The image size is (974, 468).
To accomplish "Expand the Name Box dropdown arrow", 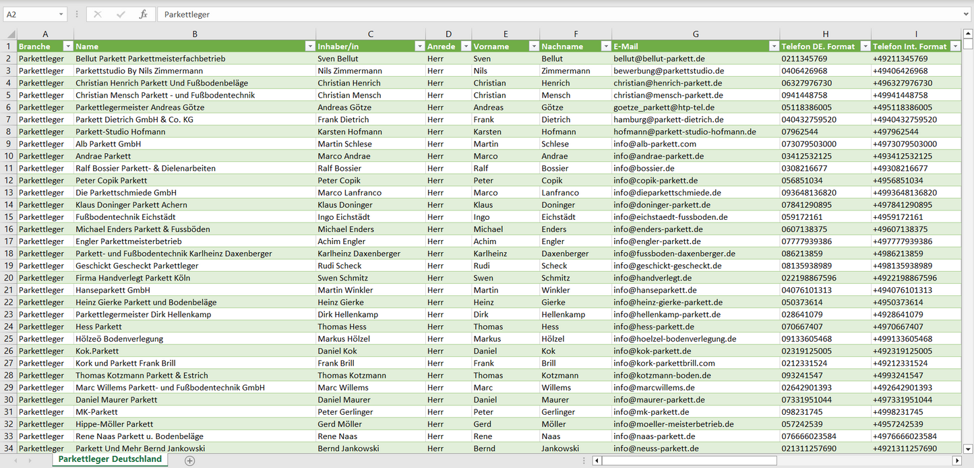I will coord(61,14).
